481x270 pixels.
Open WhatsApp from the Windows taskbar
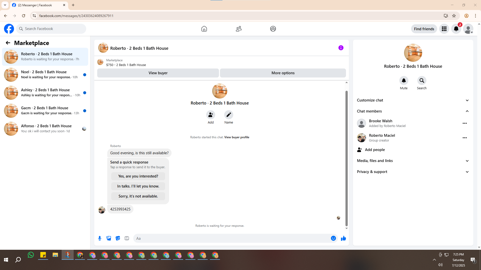tap(31, 255)
